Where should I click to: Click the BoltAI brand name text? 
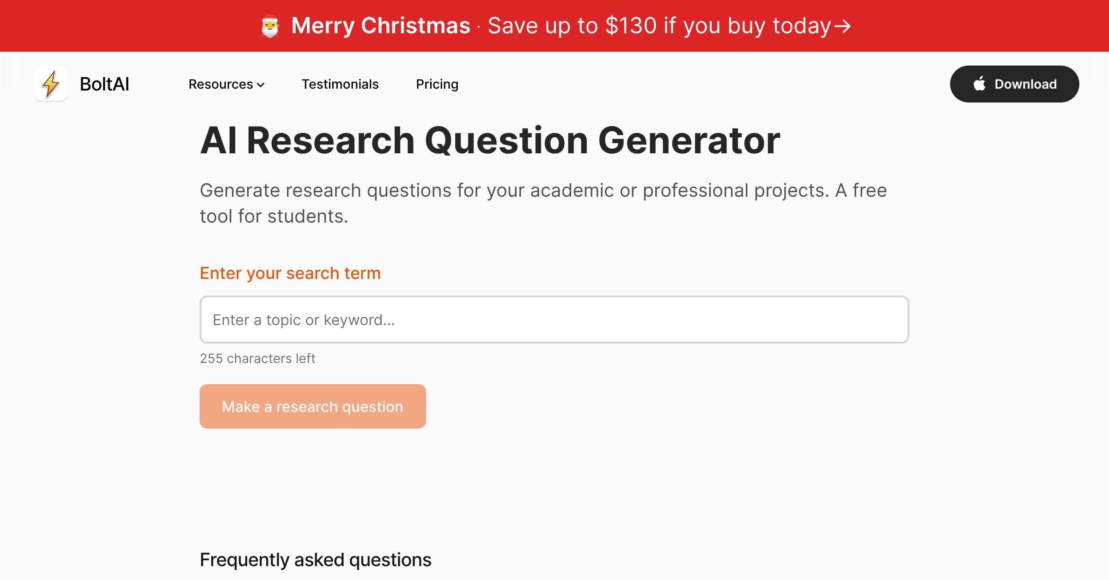[x=104, y=84]
